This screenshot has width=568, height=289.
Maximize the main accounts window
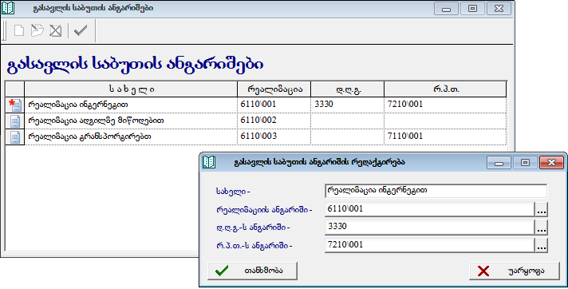point(473,9)
